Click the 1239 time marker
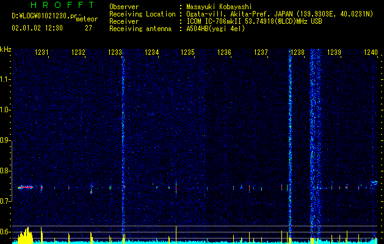The image size is (384, 244). click(x=334, y=52)
